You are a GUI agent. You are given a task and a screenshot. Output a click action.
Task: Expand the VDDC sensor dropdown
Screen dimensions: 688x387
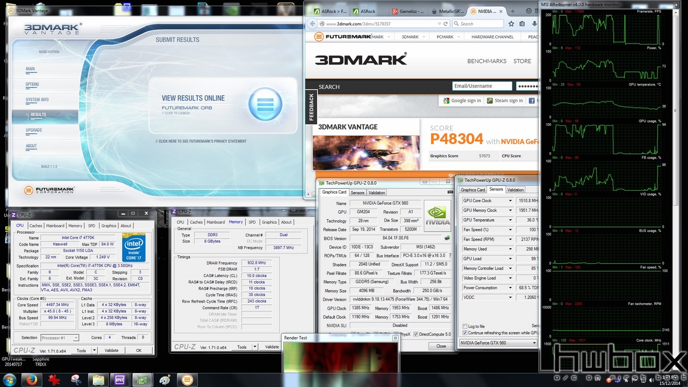pyautogui.click(x=510, y=297)
